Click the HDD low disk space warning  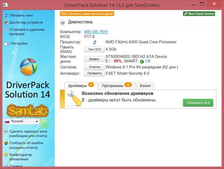click(87, 14)
